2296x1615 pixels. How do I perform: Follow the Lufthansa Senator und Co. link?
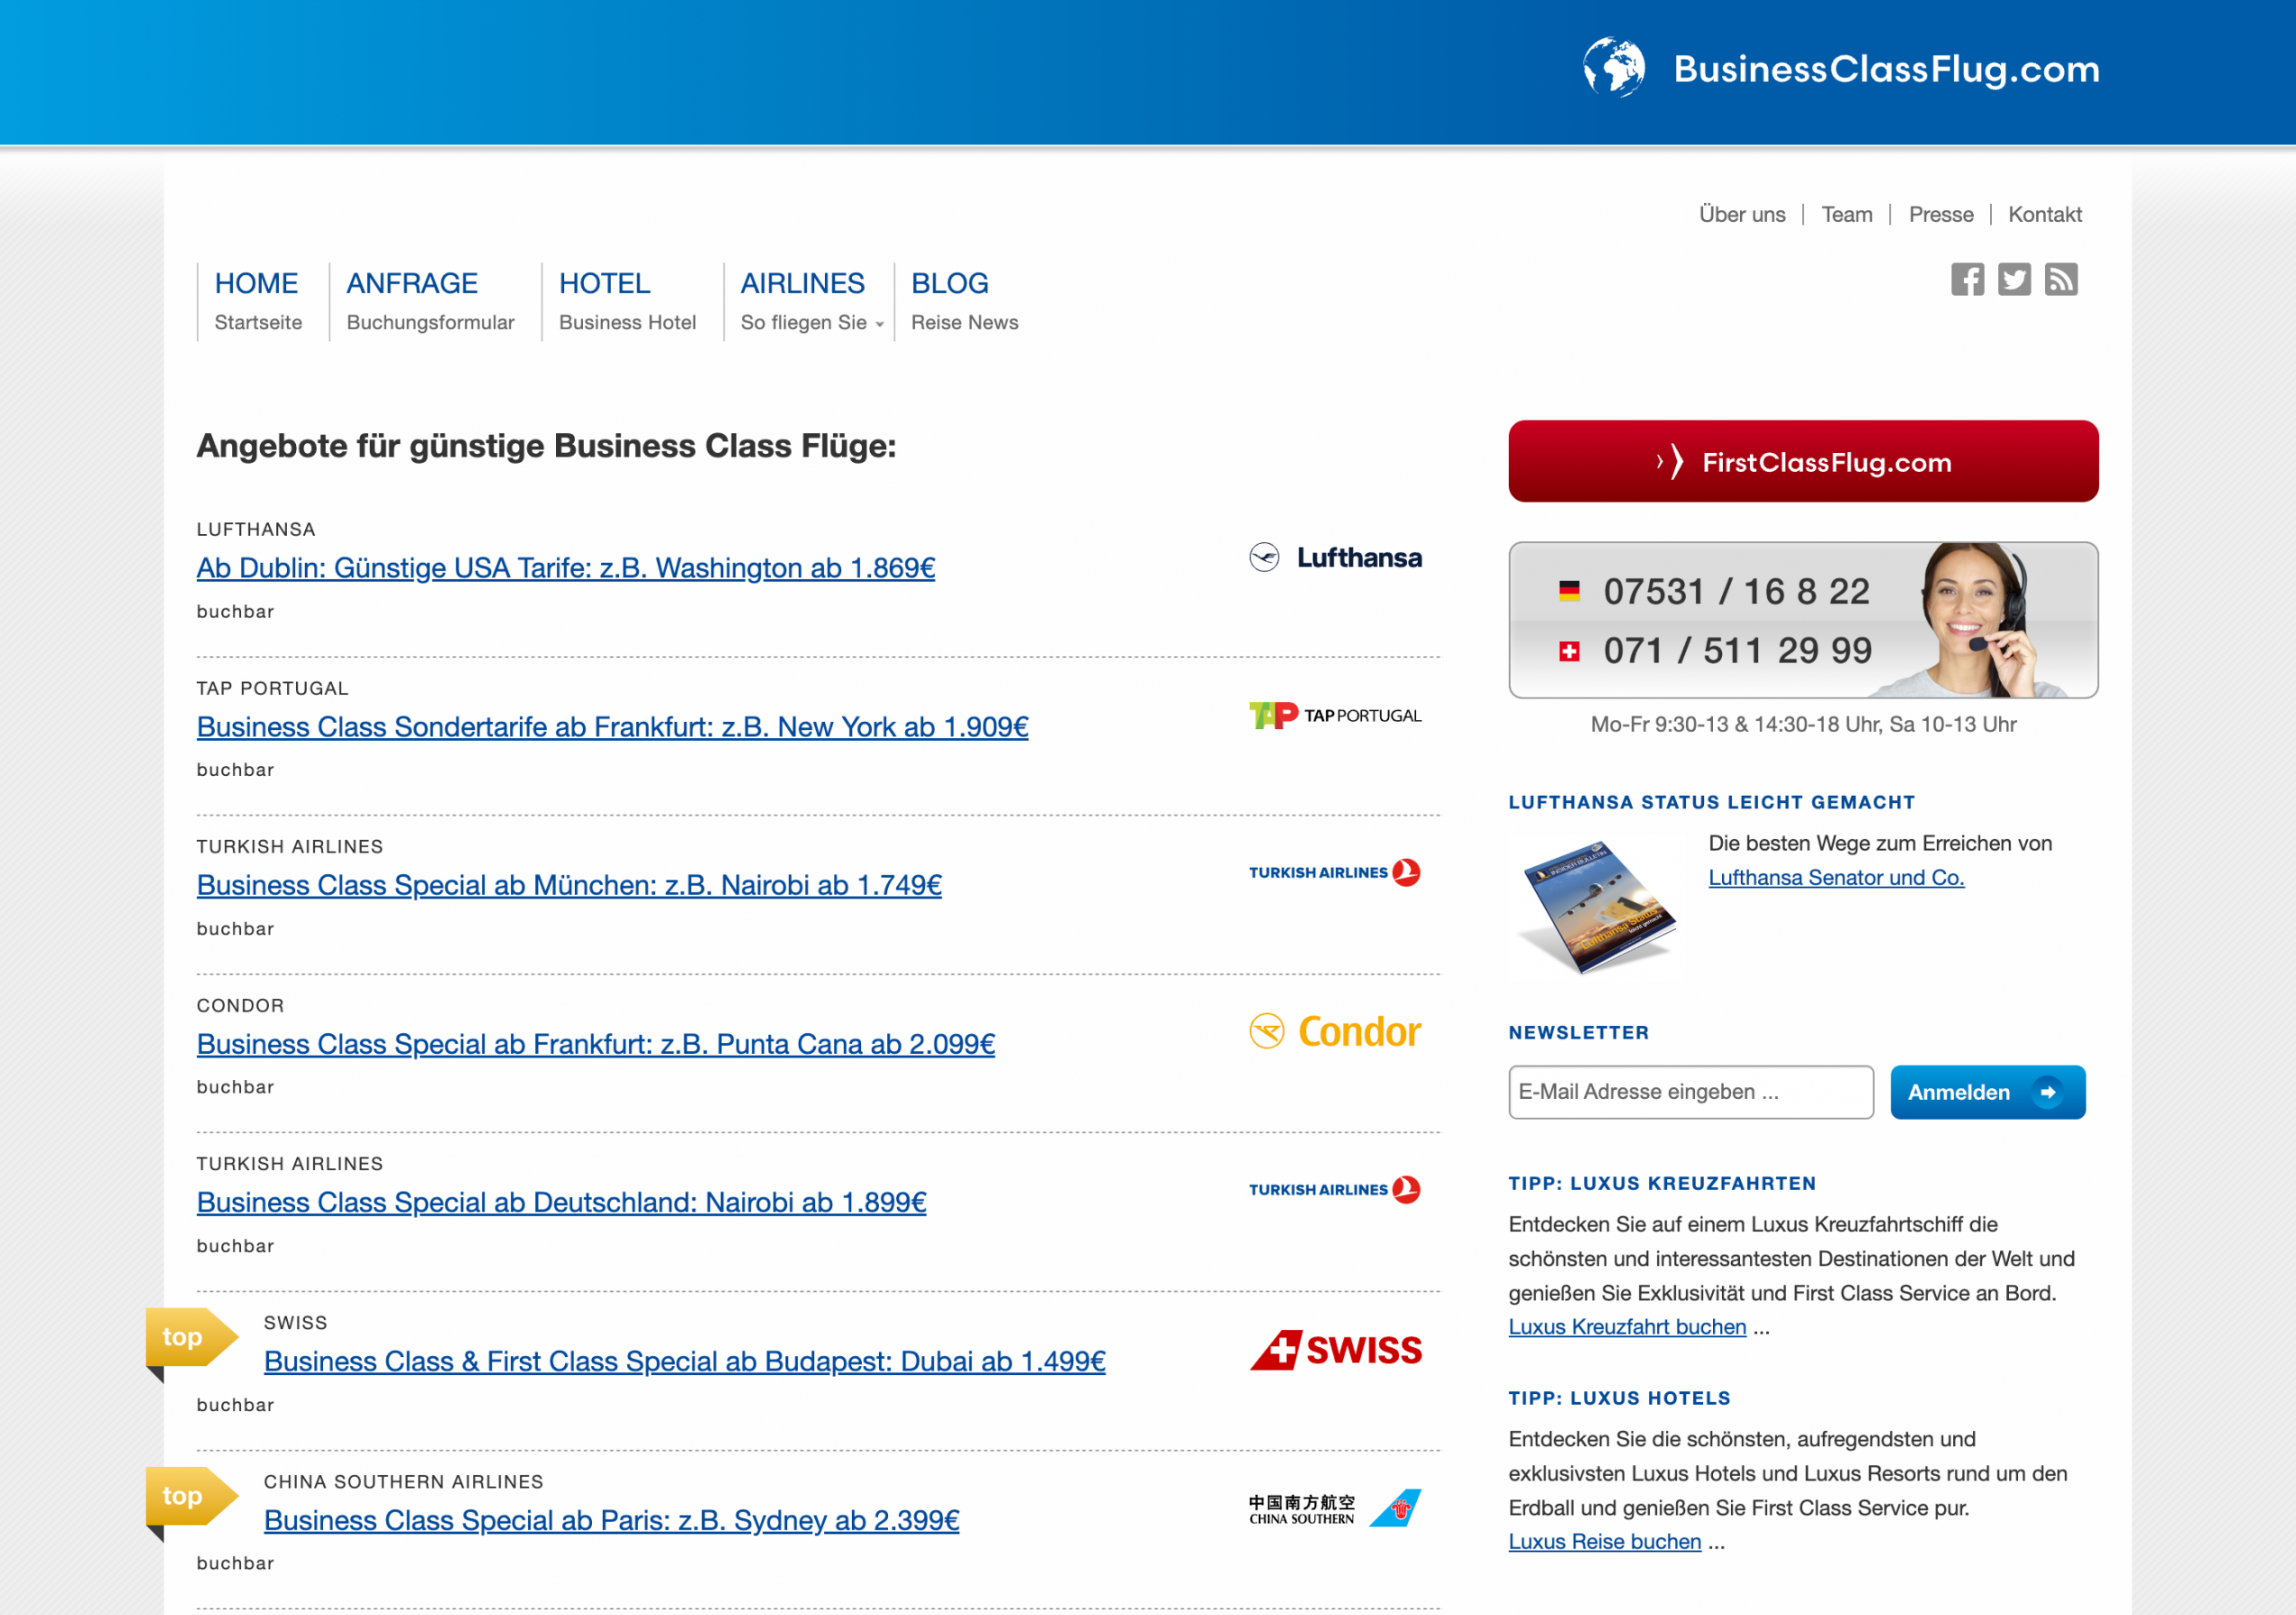click(x=1835, y=878)
